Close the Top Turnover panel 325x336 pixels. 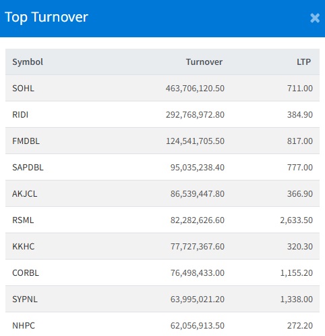(x=315, y=18)
